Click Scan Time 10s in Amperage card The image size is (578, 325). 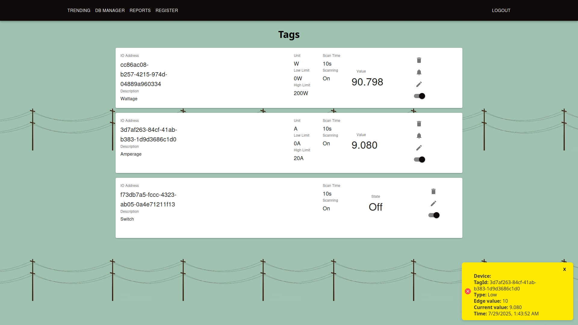coord(327,129)
